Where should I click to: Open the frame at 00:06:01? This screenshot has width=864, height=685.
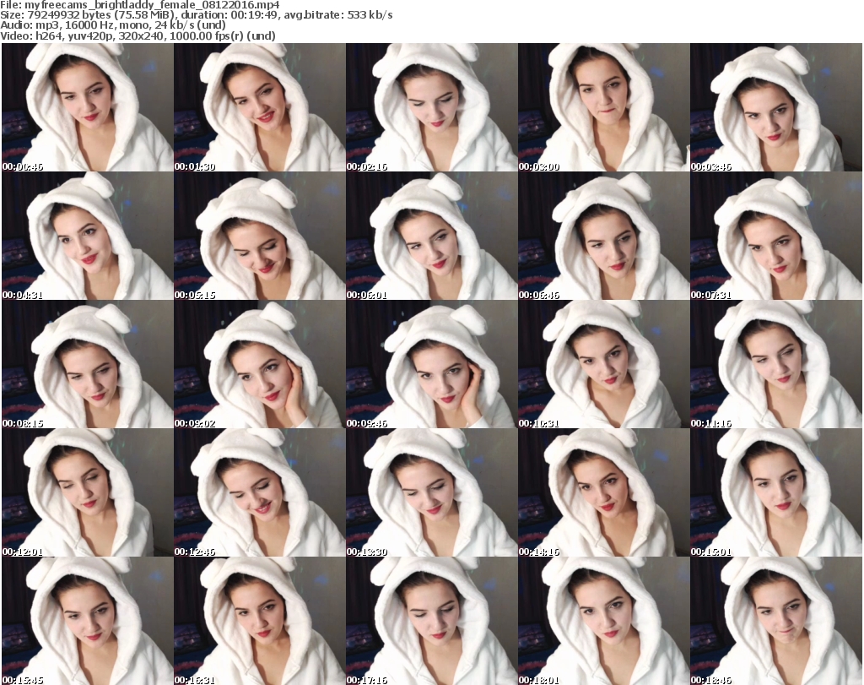pos(431,236)
